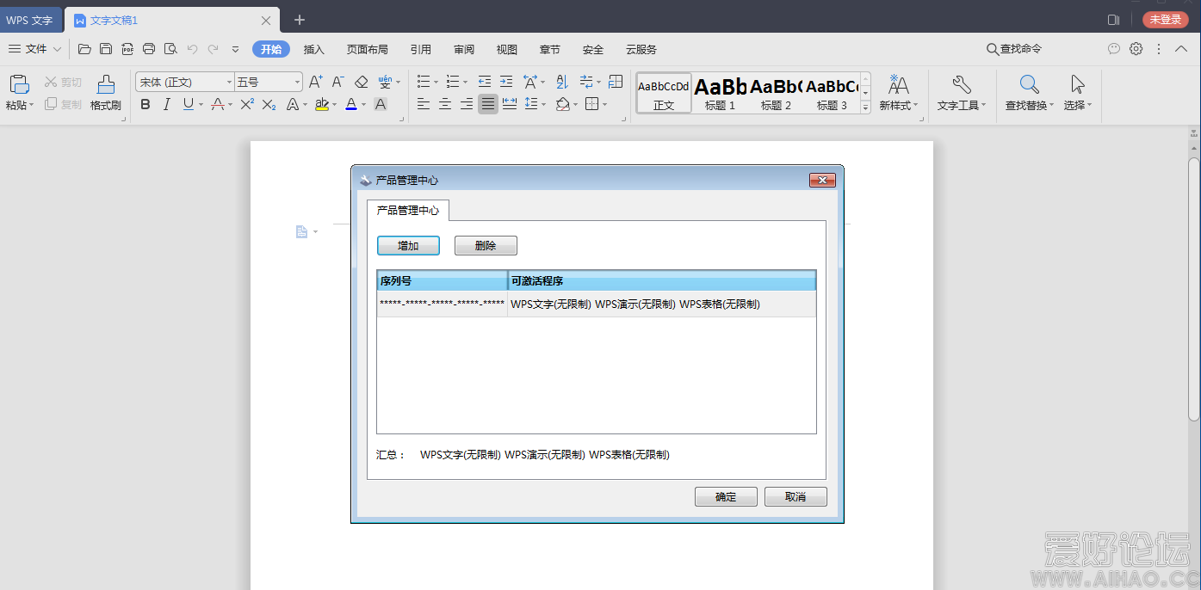Click the export to PDF icon
Image resolution: width=1201 pixels, height=590 pixels.
[127, 49]
